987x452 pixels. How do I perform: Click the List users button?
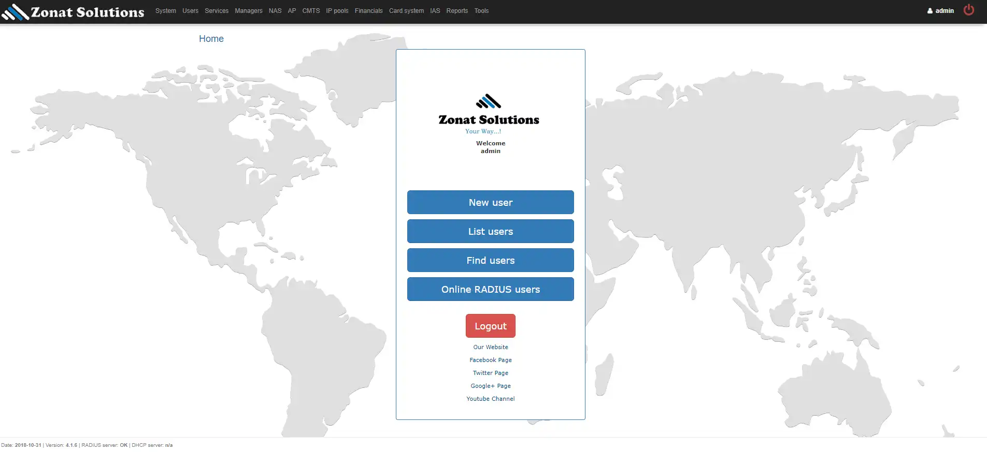coord(491,231)
